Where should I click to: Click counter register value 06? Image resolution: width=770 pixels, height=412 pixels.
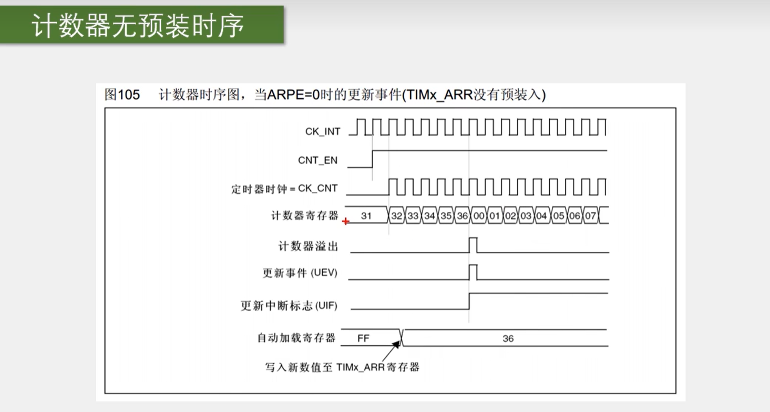click(x=574, y=215)
